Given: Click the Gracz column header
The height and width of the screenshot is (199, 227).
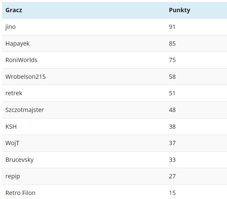Looking at the screenshot, I should 14,10.
